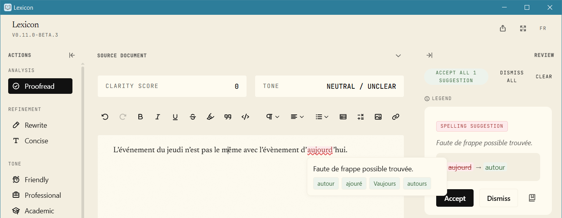Open the Legend info

click(438, 98)
